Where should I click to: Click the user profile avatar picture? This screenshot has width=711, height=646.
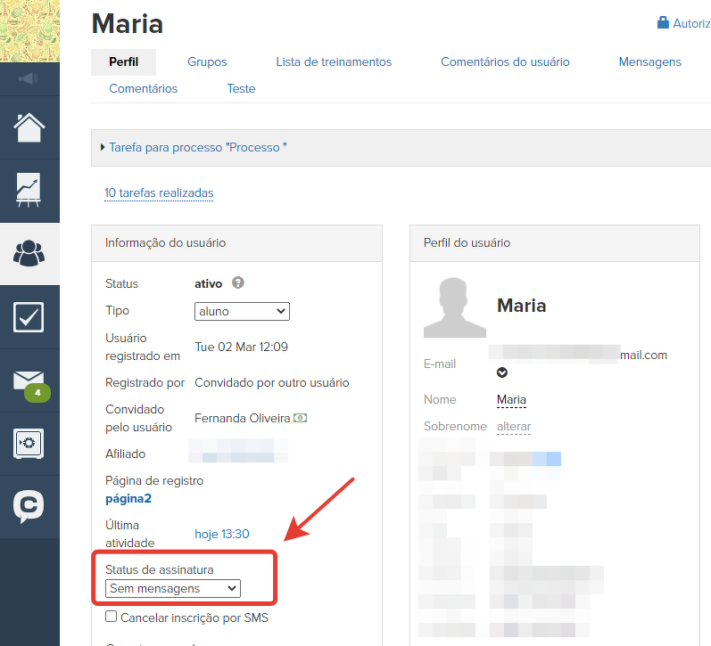pyautogui.click(x=455, y=307)
